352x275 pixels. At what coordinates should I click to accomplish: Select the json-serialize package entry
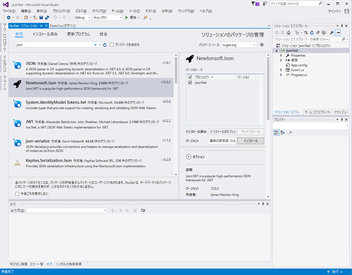(91, 146)
